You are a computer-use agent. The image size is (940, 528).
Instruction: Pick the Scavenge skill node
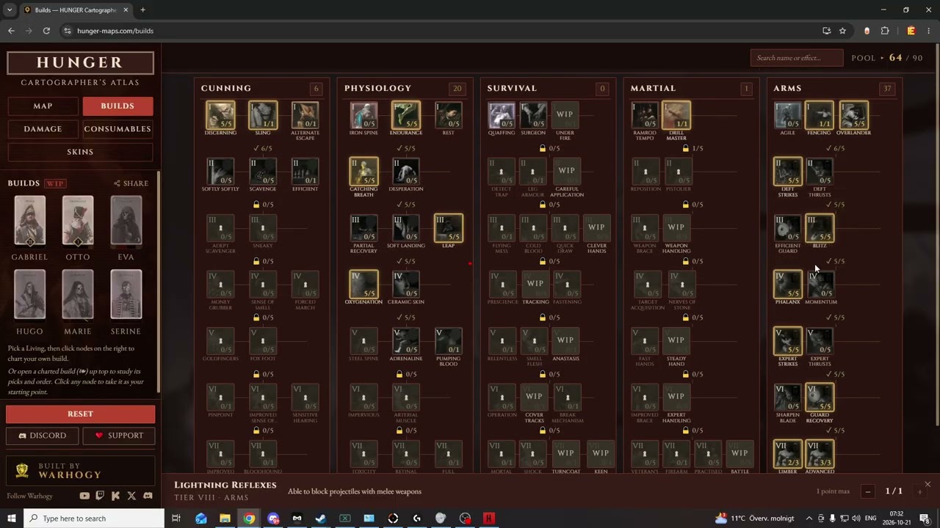click(x=263, y=172)
